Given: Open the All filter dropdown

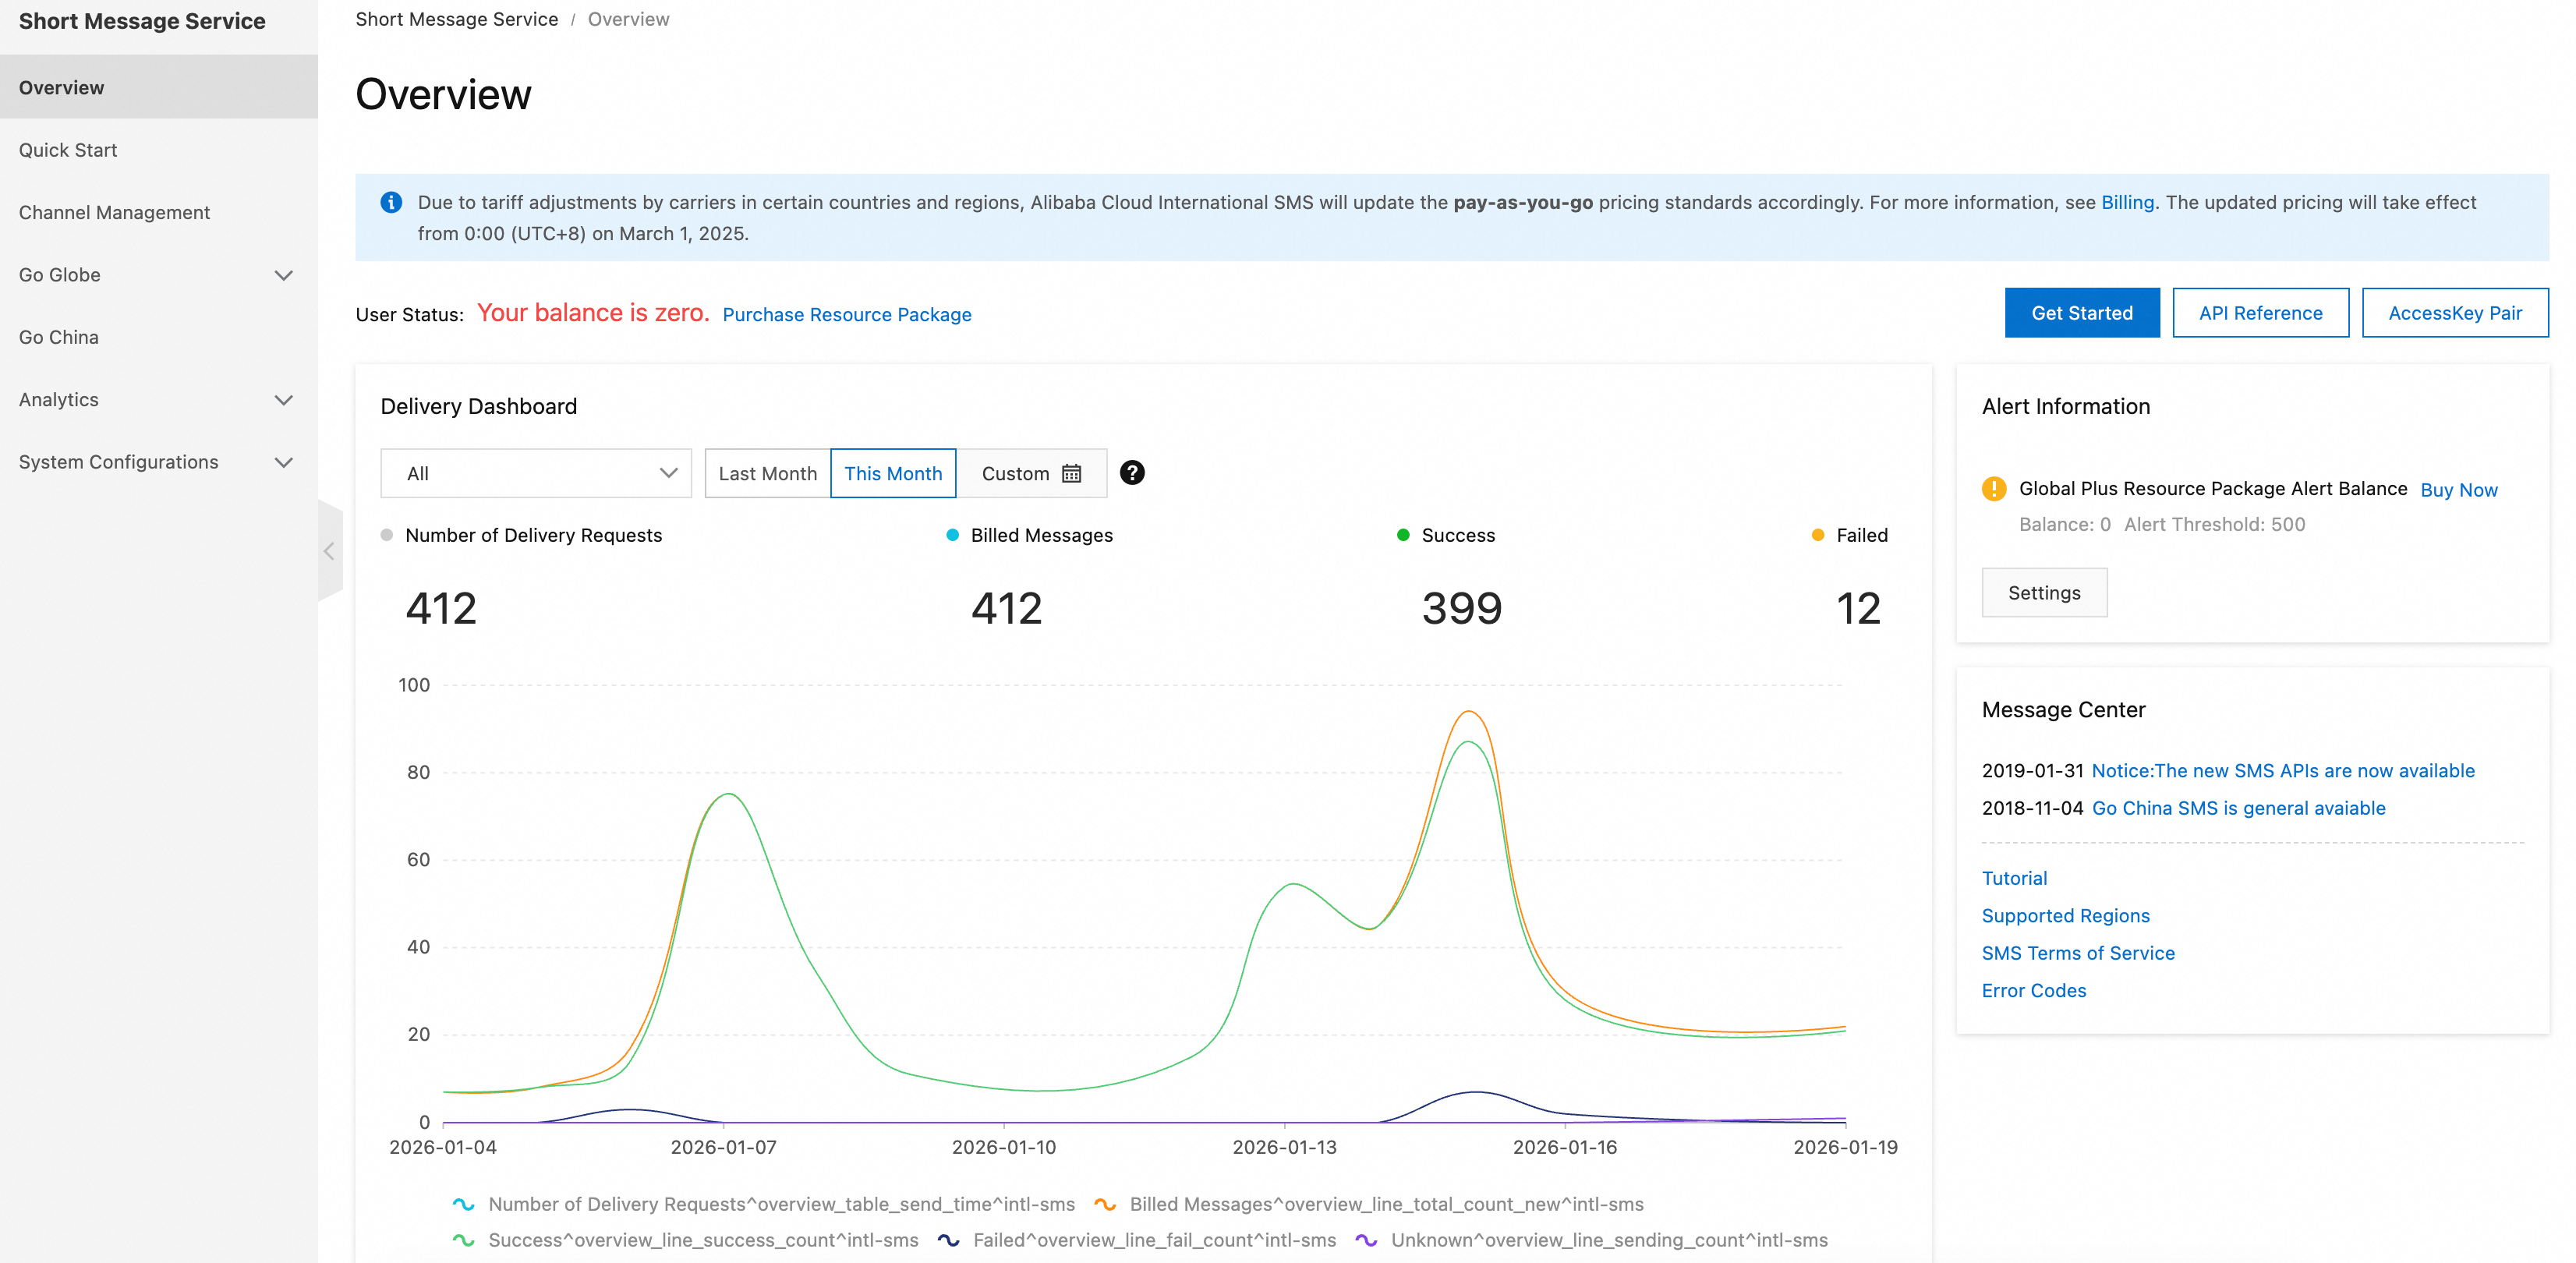Looking at the screenshot, I should pos(536,474).
